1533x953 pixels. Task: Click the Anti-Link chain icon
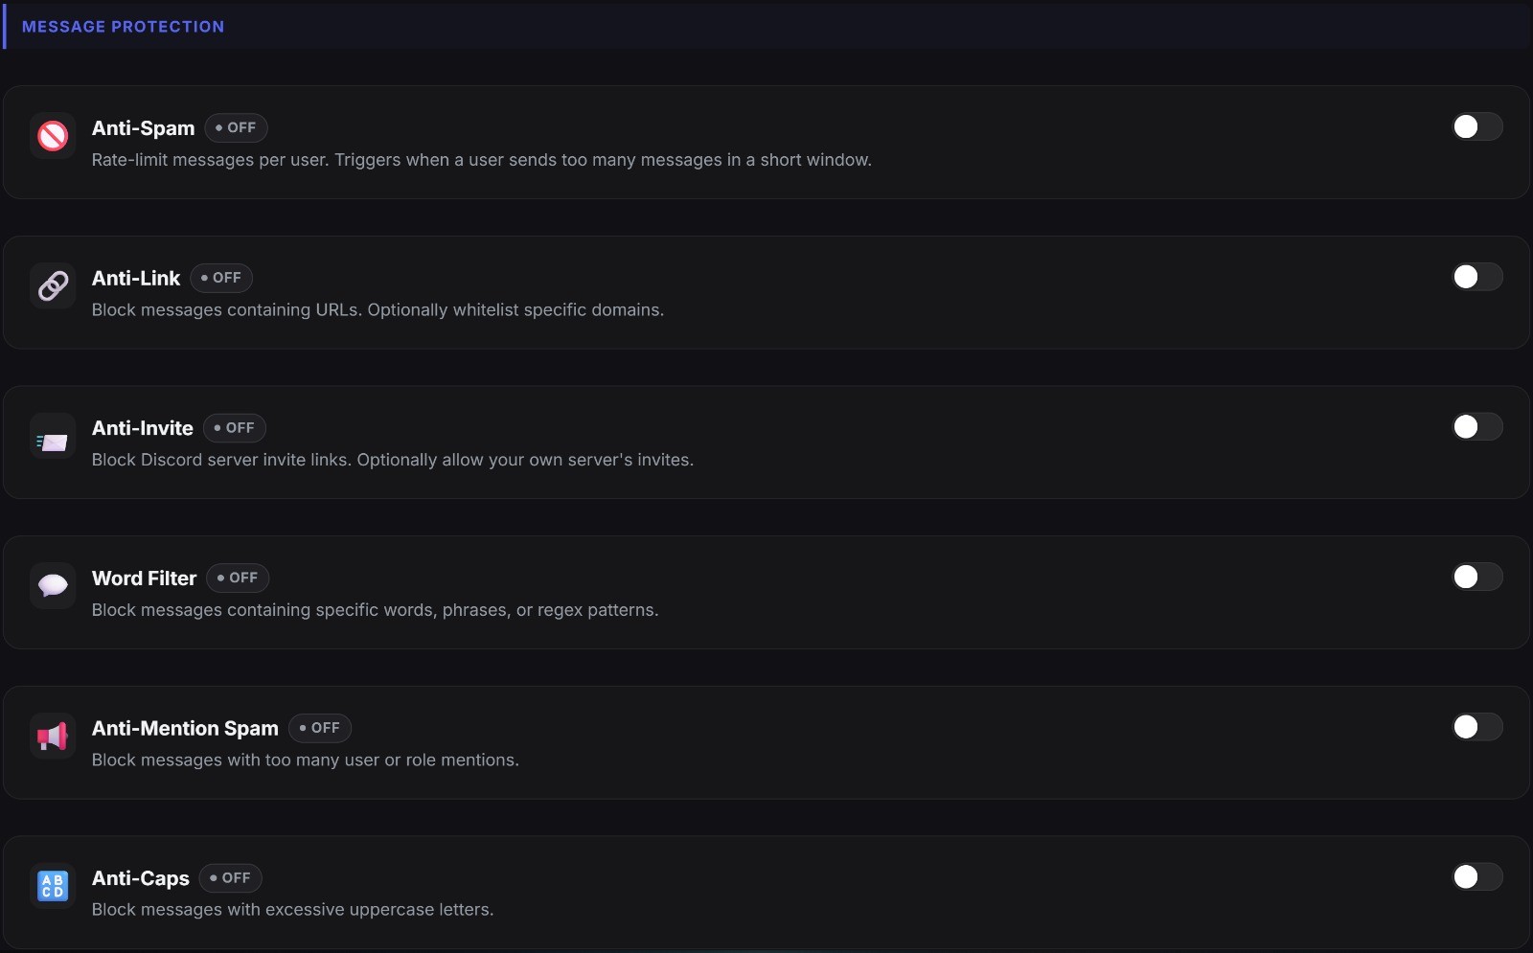[53, 285]
